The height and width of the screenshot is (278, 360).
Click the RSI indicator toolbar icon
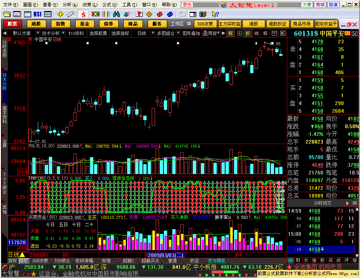(x=37, y=14)
